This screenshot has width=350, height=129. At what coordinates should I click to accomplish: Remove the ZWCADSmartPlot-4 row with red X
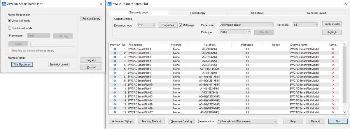[x=333, y=61]
